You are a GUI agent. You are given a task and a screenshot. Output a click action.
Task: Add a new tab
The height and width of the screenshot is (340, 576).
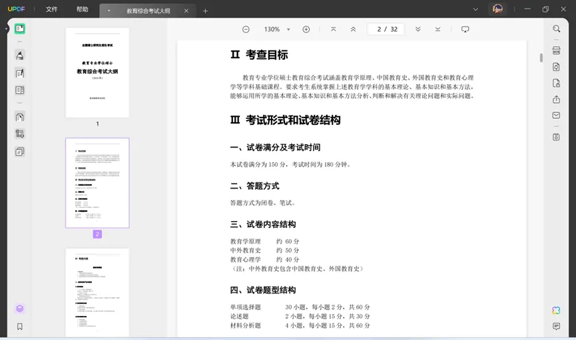tap(205, 11)
